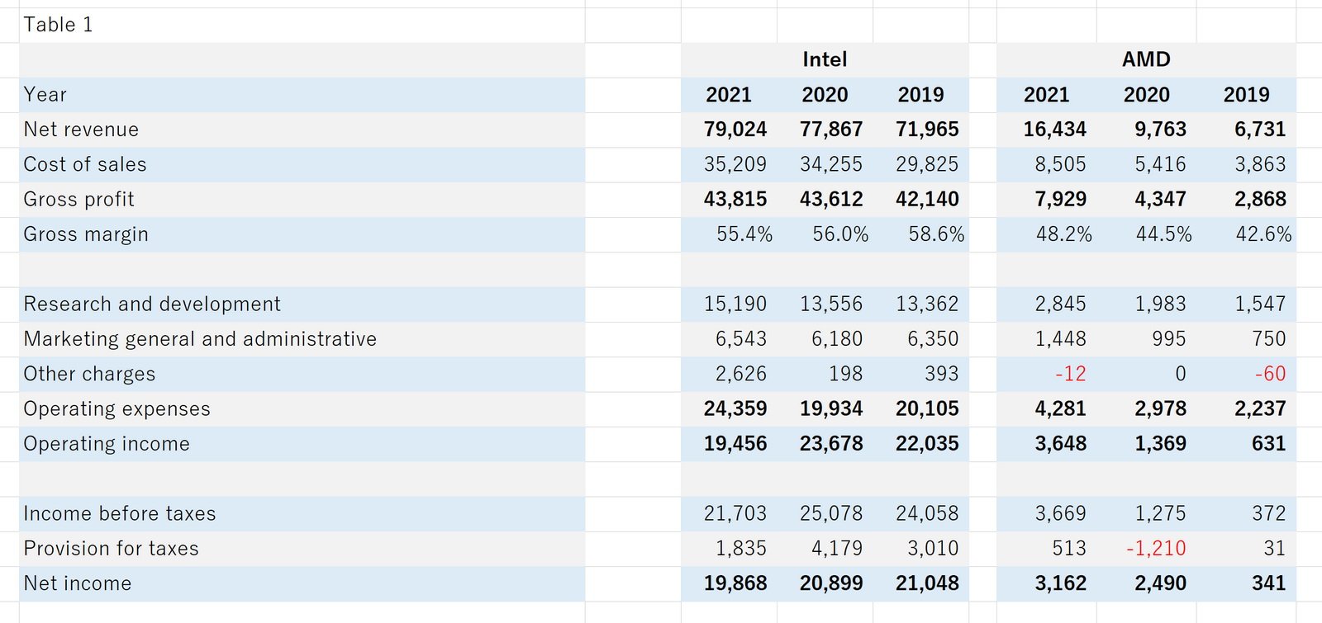This screenshot has width=1322, height=623.
Task: Select the "Operating income" row label
Action: point(107,444)
